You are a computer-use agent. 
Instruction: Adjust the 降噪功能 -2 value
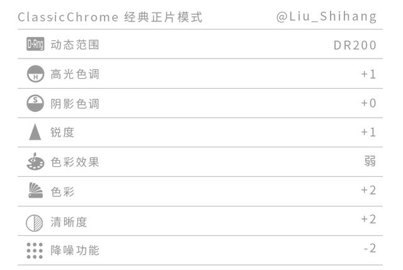pos(370,249)
